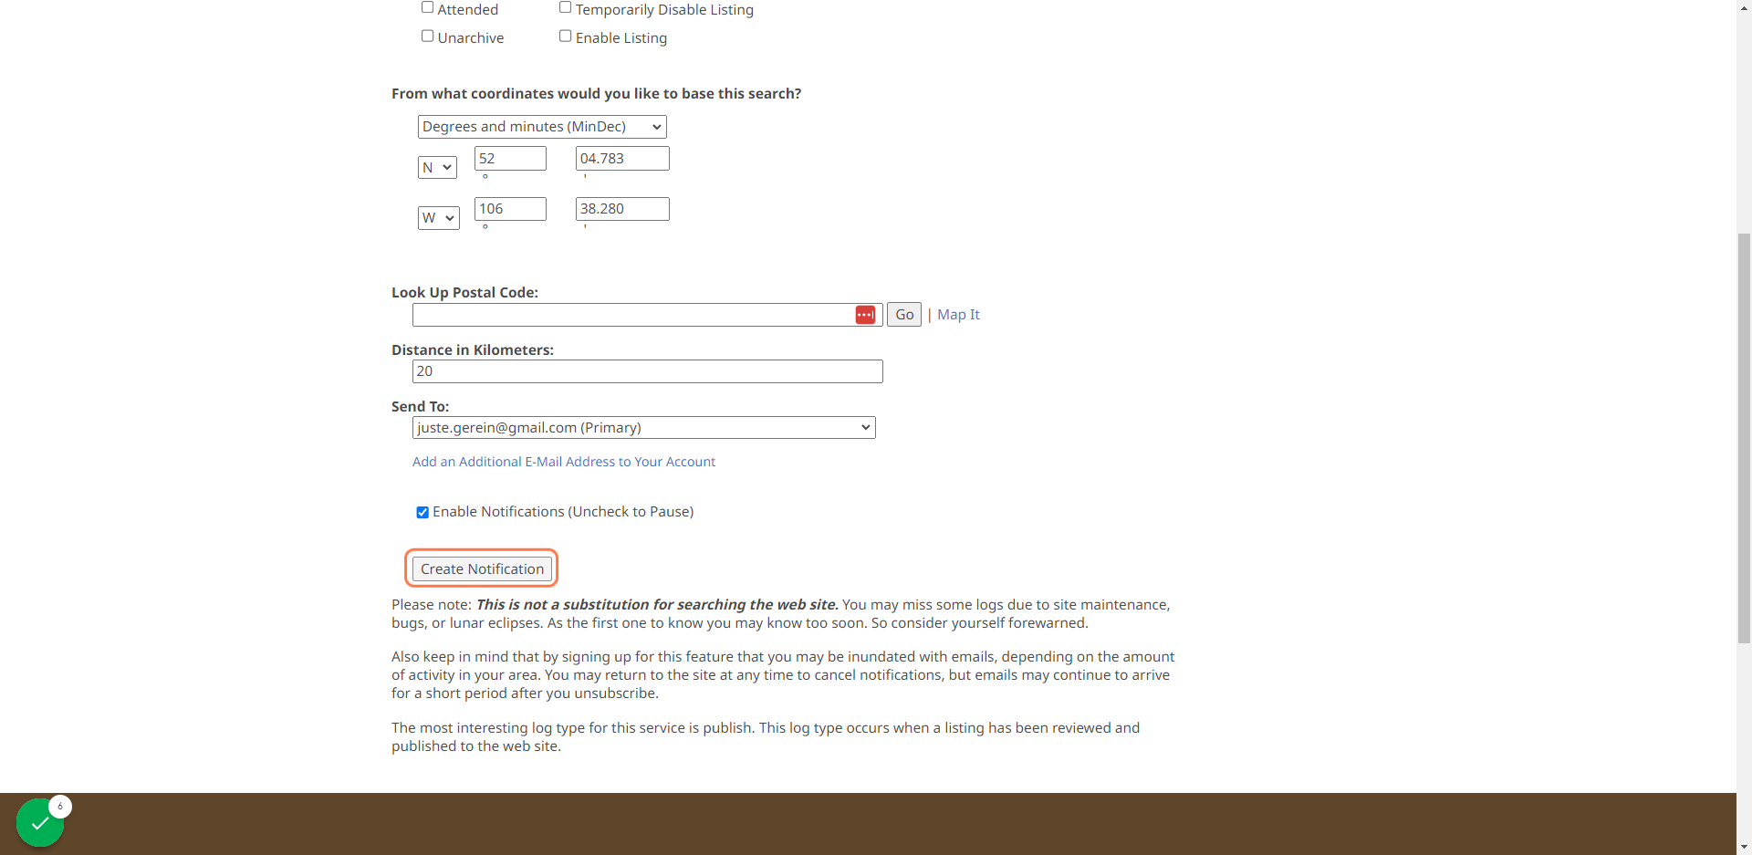
Task: Click 'This is not a substitution' bold note
Action: [x=657, y=605]
